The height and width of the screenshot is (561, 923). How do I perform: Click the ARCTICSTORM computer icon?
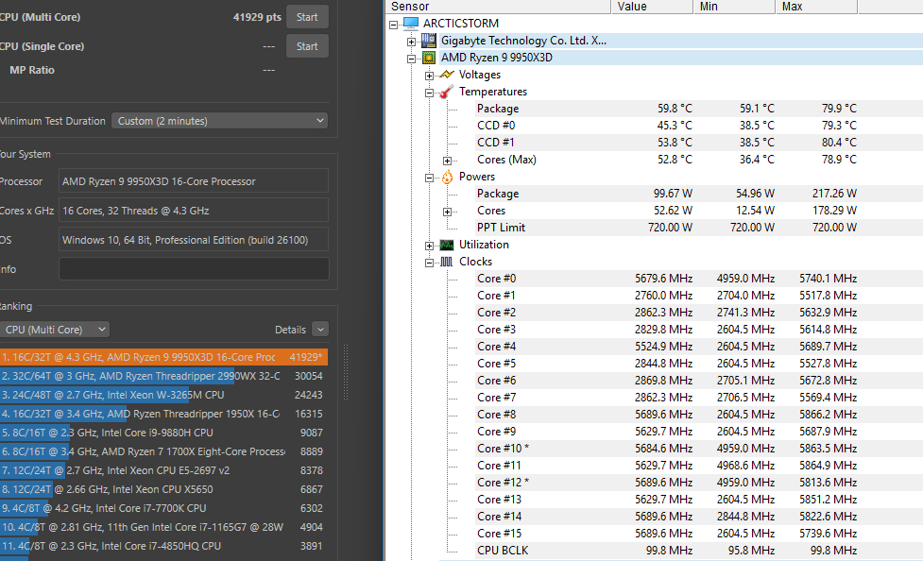(411, 24)
